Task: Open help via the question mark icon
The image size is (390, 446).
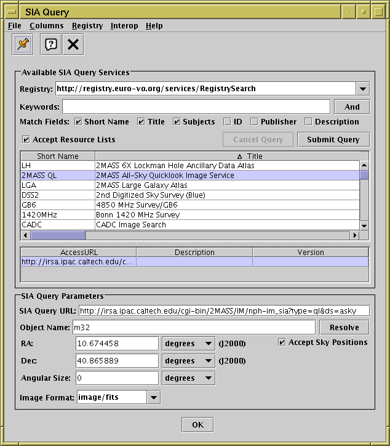Action: 51,44
